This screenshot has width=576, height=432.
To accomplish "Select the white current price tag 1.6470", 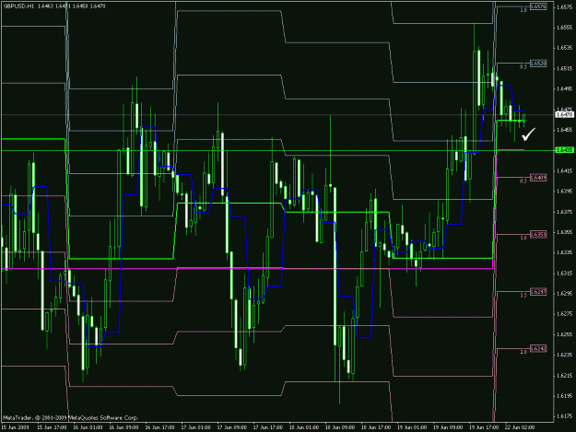I will pyautogui.click(x=564, y=115).
